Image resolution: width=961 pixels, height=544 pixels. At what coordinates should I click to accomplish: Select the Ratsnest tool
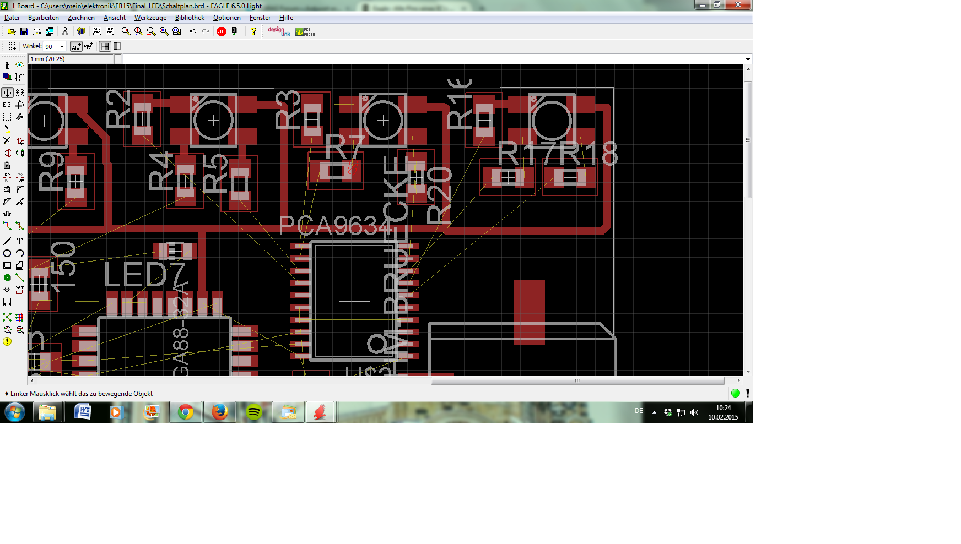[x=7, y=317]
